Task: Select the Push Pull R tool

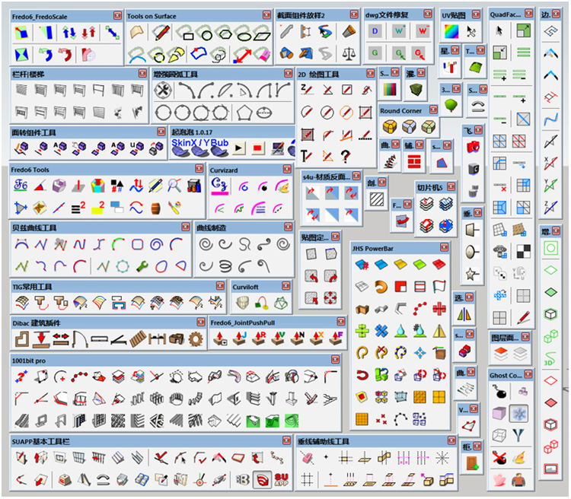Action: pyautogui.click(x=260, y=338)
